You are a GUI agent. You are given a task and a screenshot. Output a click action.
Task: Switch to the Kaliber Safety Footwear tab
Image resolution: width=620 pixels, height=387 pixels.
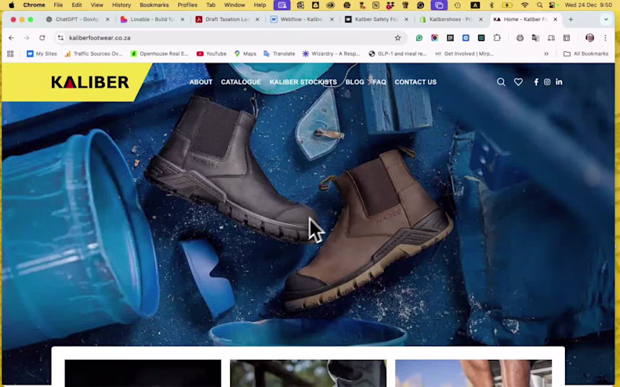376,19
